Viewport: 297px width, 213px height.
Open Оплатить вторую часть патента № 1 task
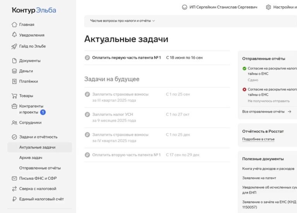click(x=126, y=155)
